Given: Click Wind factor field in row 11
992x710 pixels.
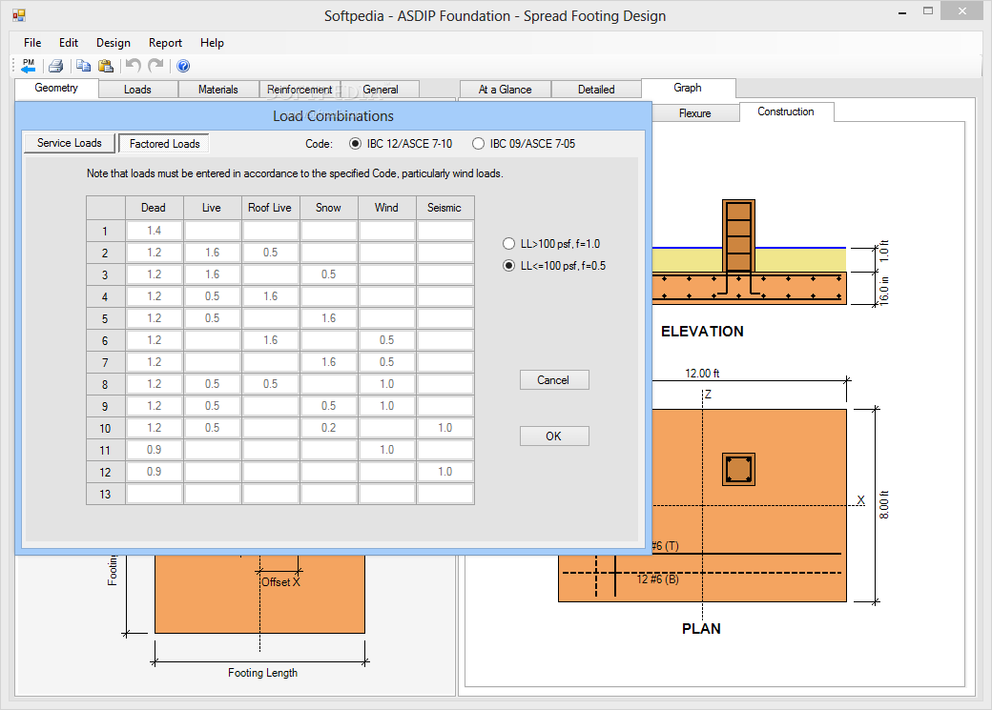Looking at the screenshot, I should [x=387, y=450].
